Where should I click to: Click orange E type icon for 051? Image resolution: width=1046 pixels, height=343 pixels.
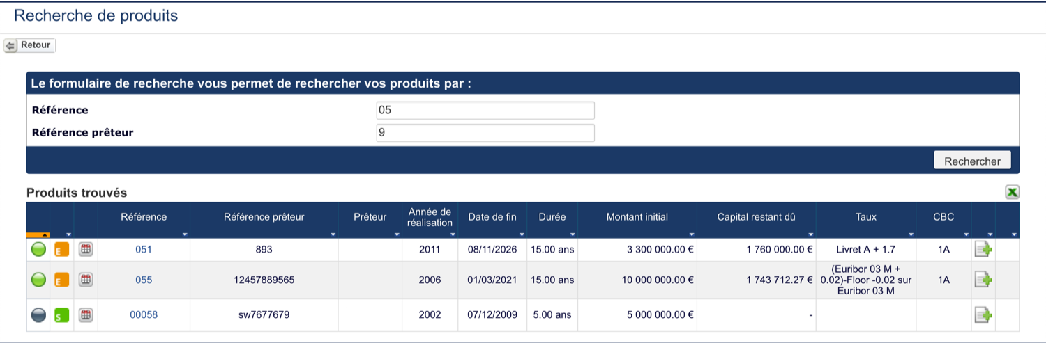pos(62,250)
